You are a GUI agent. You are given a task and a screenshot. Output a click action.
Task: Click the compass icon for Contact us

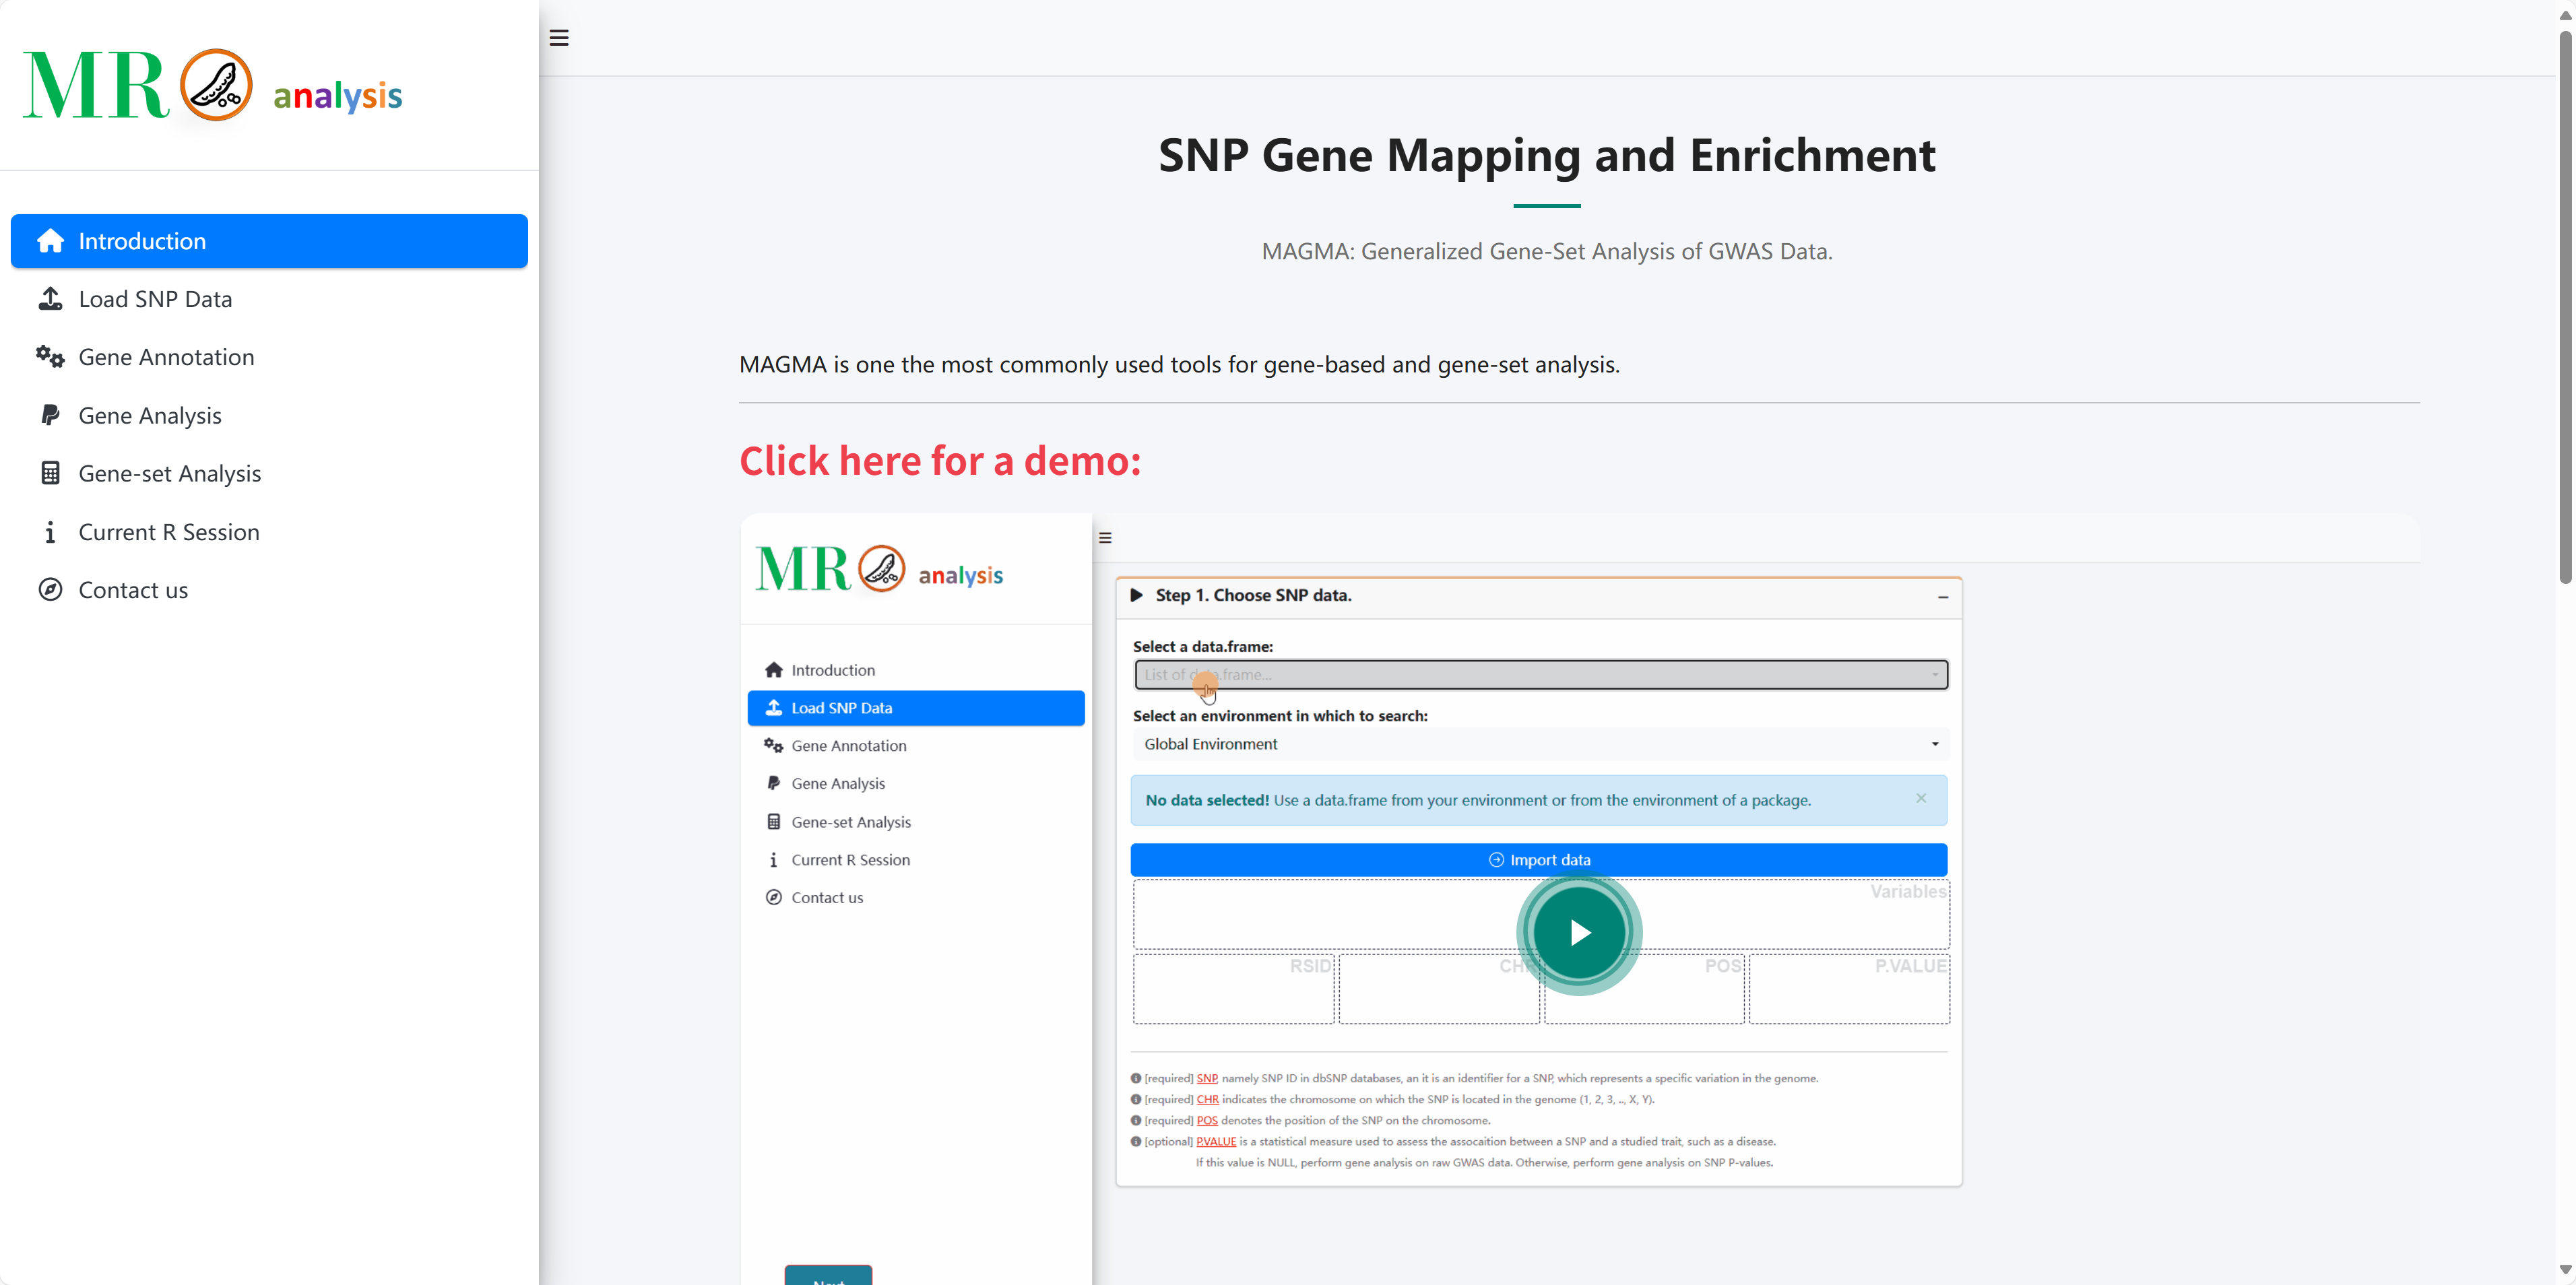50,590
